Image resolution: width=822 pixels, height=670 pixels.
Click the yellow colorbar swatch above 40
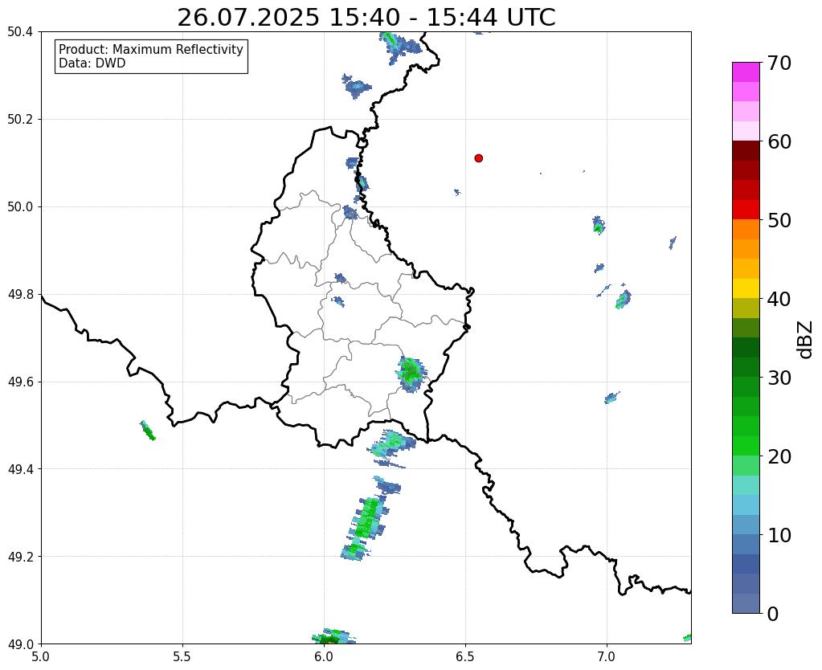pos(746,288)
